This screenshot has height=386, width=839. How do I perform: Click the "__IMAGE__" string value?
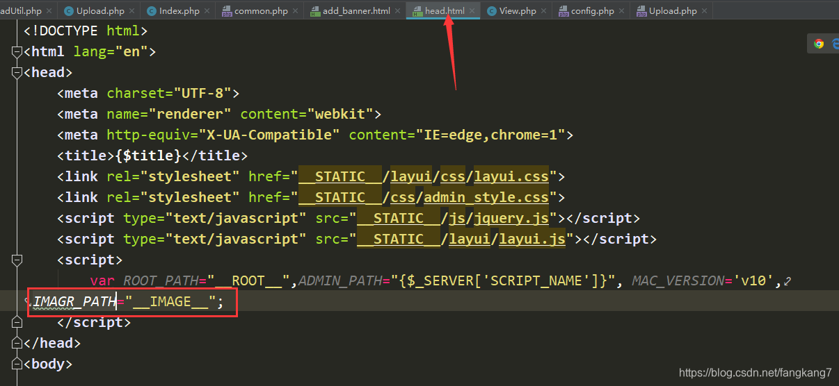pyautogui.click(x=170, y=302)
